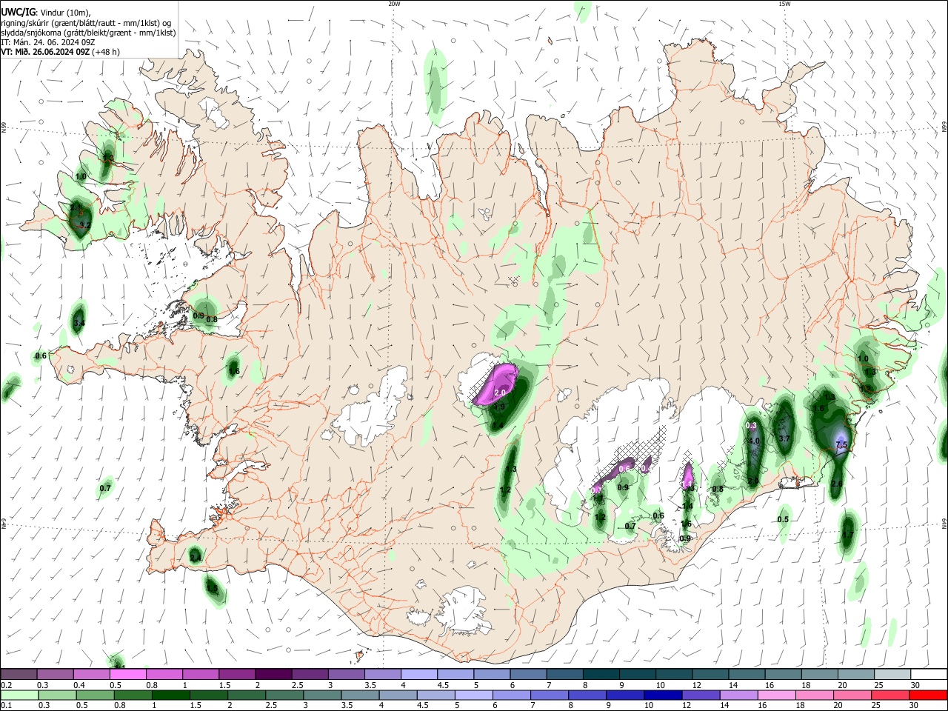Click the 7.5 precipitation value on the map
The width and height of the screenshot is (948, 711).
(841, 444)
